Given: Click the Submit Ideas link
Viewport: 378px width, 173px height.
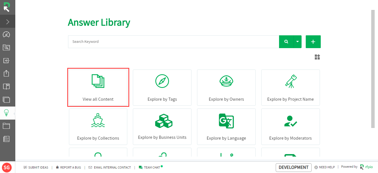Looking at the screenshot, I should click(36, 167).
